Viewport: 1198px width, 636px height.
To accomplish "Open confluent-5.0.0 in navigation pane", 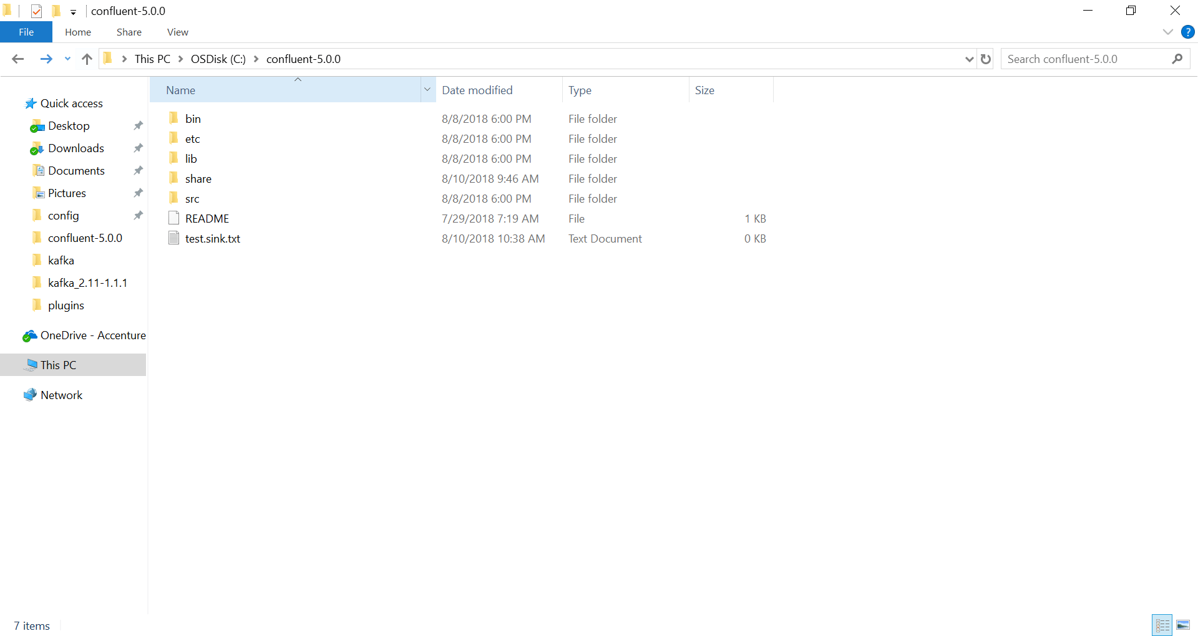I will point(85,238).
